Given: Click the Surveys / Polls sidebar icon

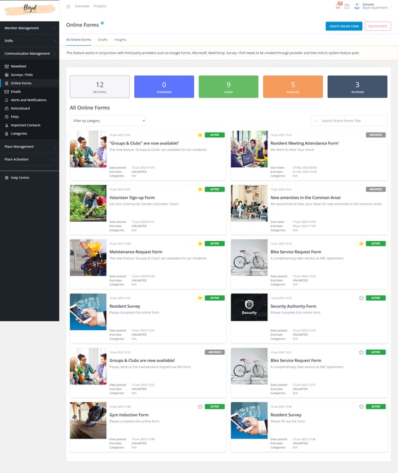Looking at the screenshot, I should [x=7, y=74].
